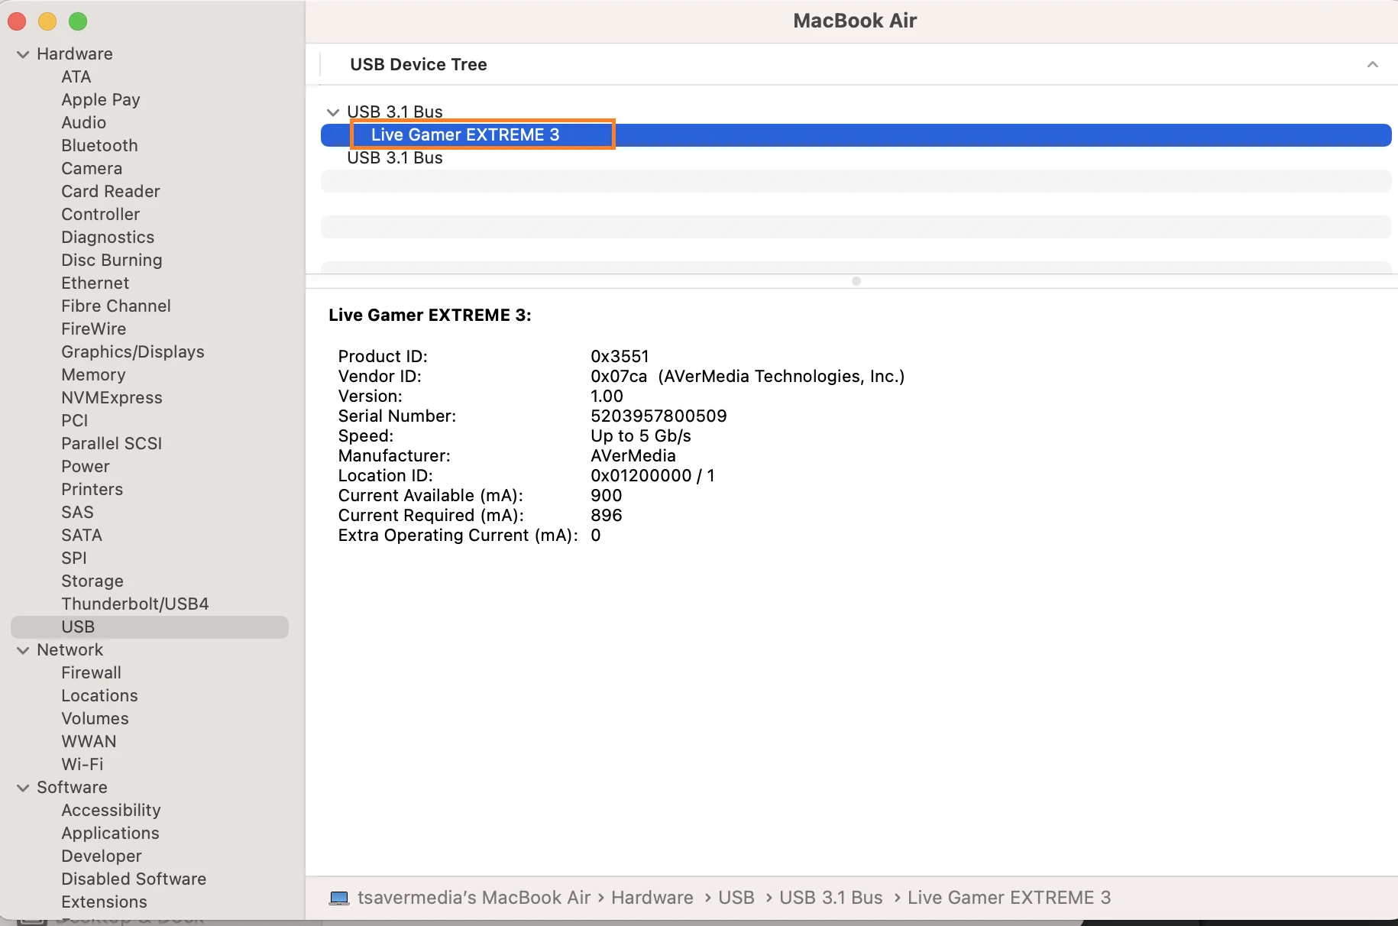Click USB 3.1 Bus in path bar
Screen dimensions: 1398x926
click(830, 898)
